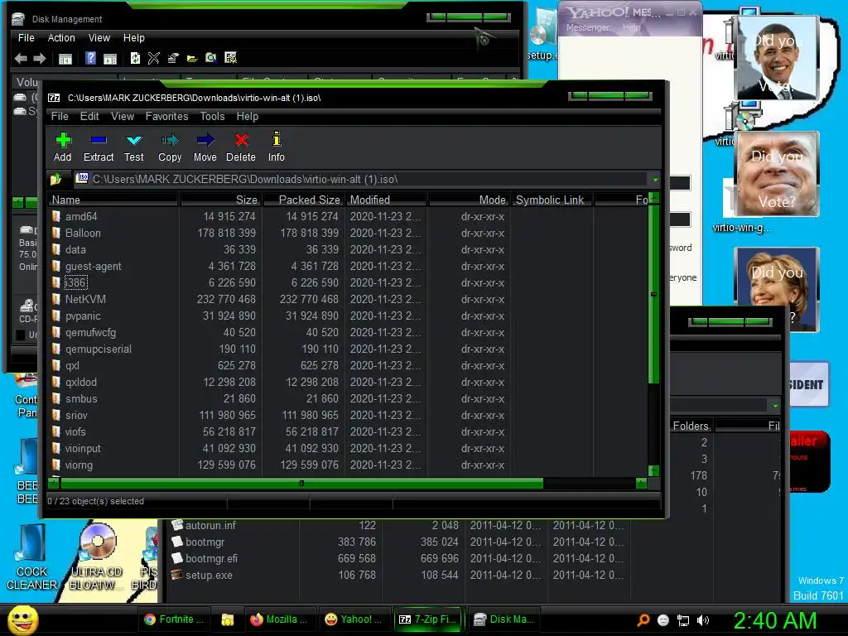This screenshot has width=848, height=636.
Task: Click horizontal scrollbar in 7-Zip file list
Action: (301, 483)
